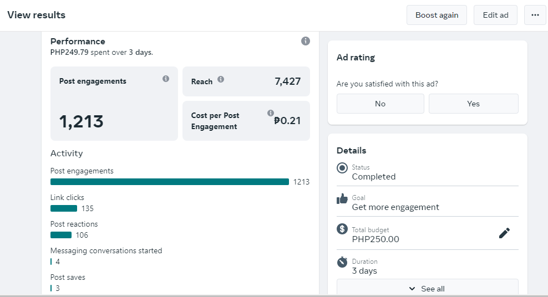The height and width of the screenshot is (297, 548).
Task: Click the pencil icon to edit total budget
Action: click(x=504, y=233)
